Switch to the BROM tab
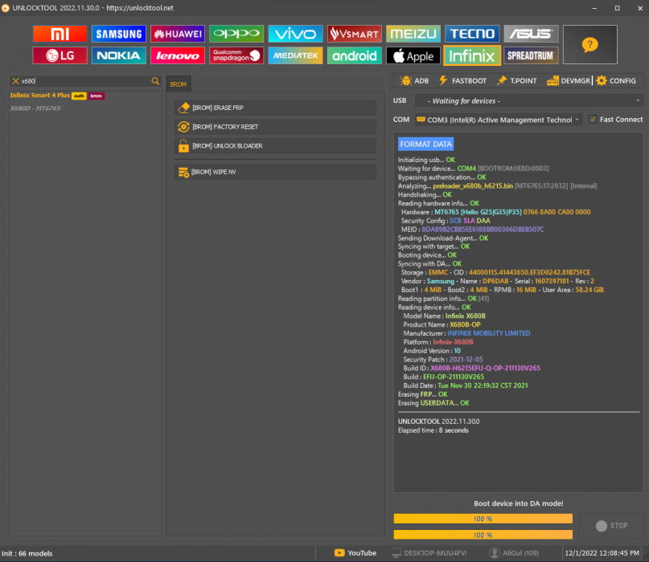The image size is (649, 562). (179, 84)
